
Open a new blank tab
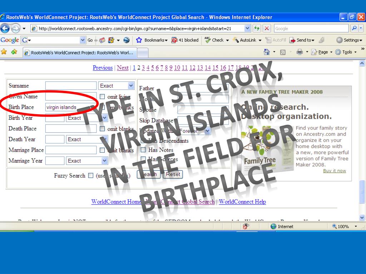[x=143, y=53]
